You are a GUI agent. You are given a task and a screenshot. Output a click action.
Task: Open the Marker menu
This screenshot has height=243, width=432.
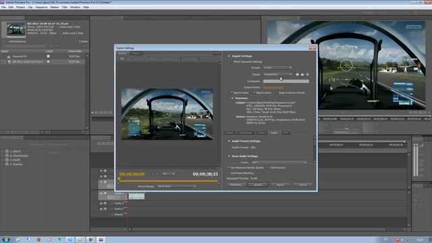coord(54,7)
